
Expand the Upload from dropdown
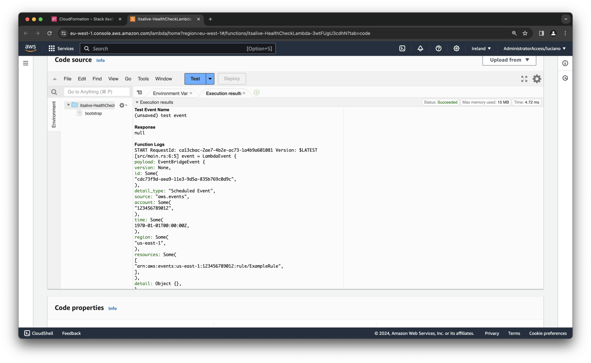(x=509, y=60)
